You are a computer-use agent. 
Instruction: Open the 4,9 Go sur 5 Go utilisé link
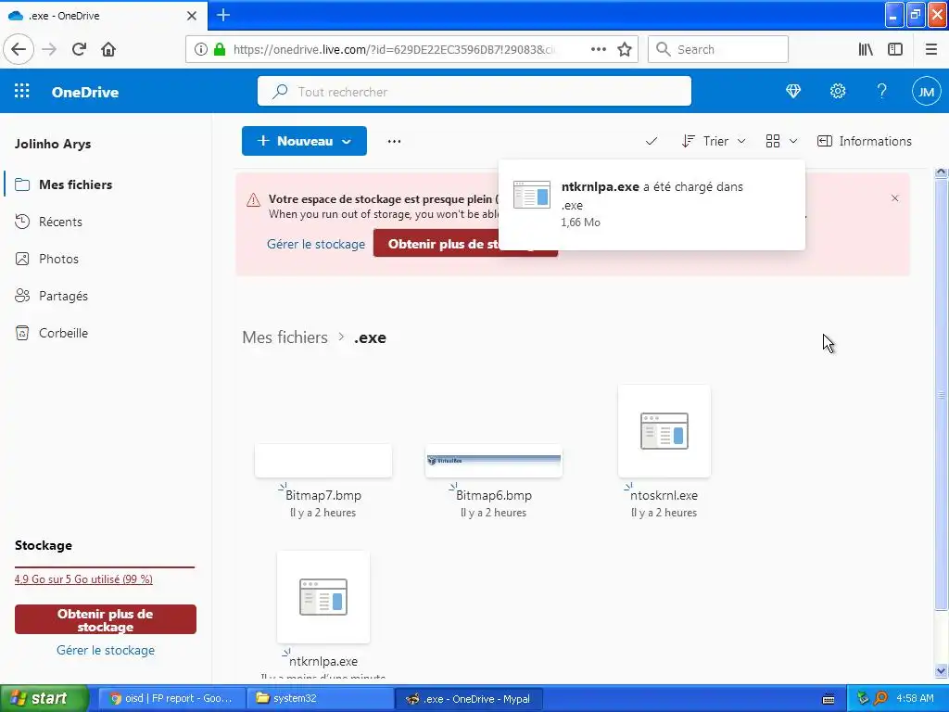83,579
